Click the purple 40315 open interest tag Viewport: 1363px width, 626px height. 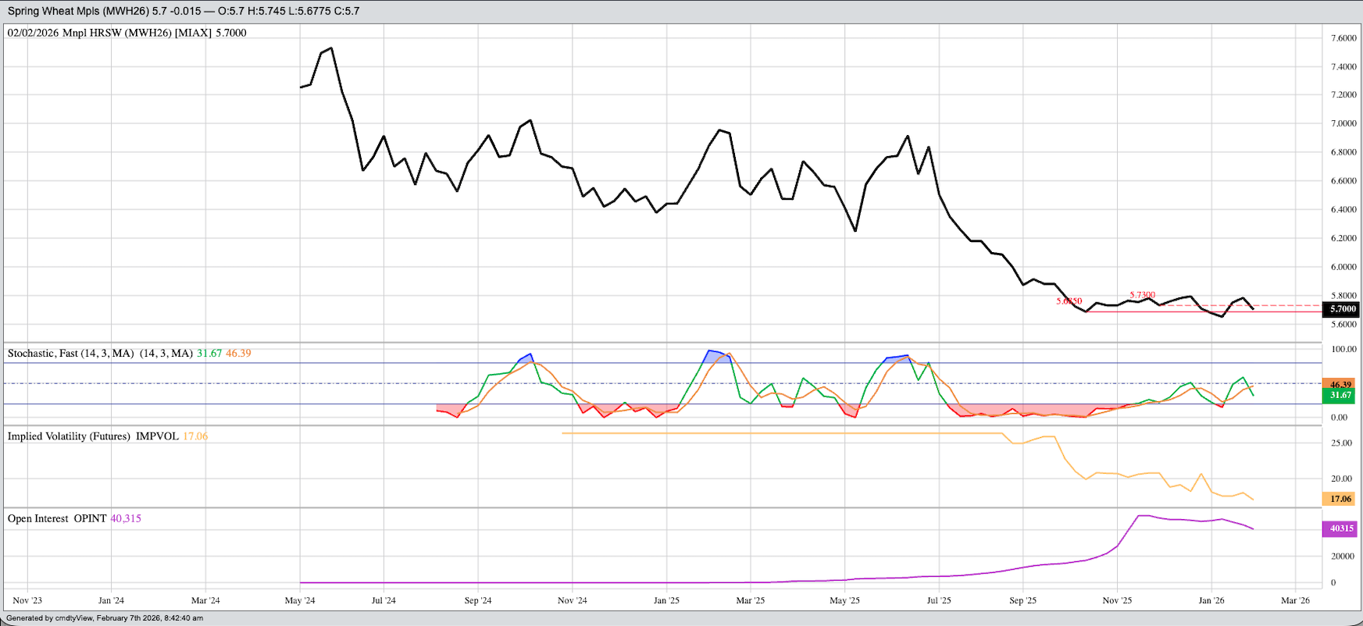pyautogui.click(x=1341, y=528)
